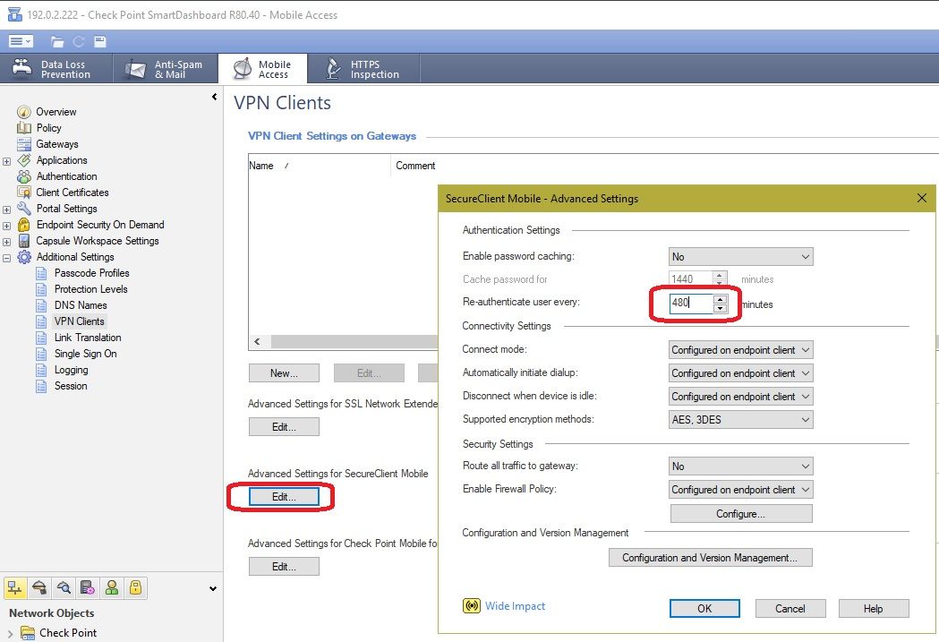Increase the Re-authenticate user minutes with up arrow
Viewport: 939px width, 642px height.
click(x=721, y=298)
